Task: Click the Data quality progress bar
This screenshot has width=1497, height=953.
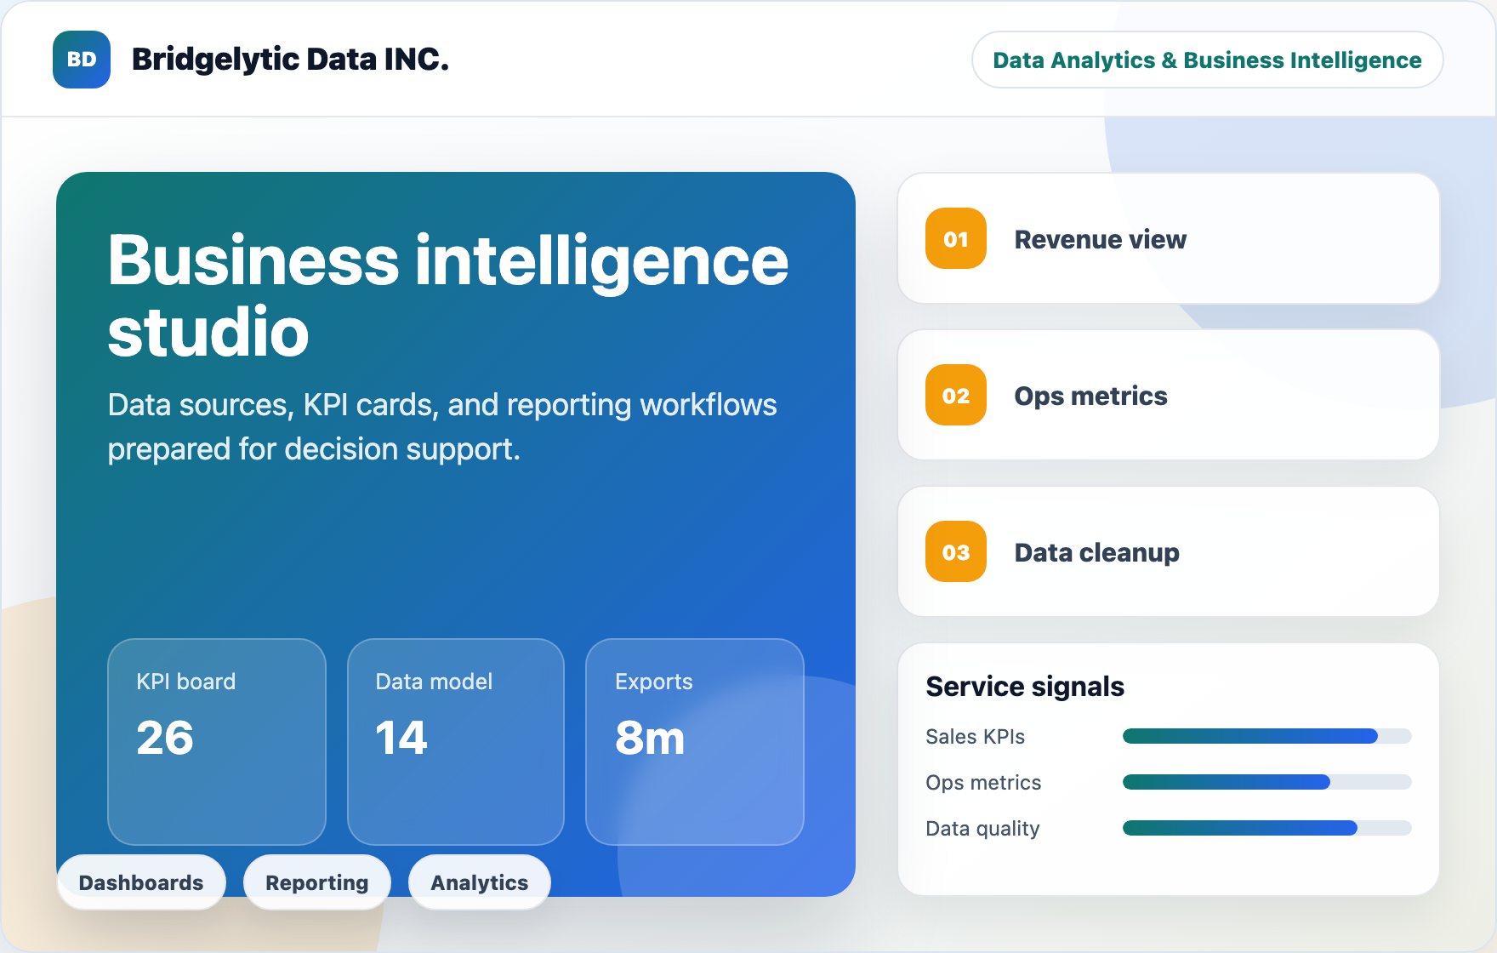Action: (1267, 828)
